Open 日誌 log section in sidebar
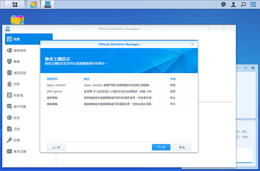 13,129
